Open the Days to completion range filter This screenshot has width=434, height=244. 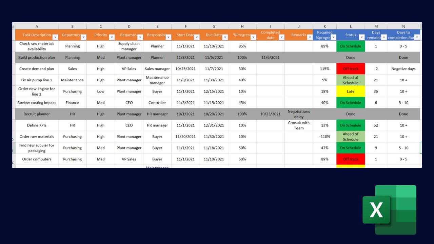click(417, 37)
